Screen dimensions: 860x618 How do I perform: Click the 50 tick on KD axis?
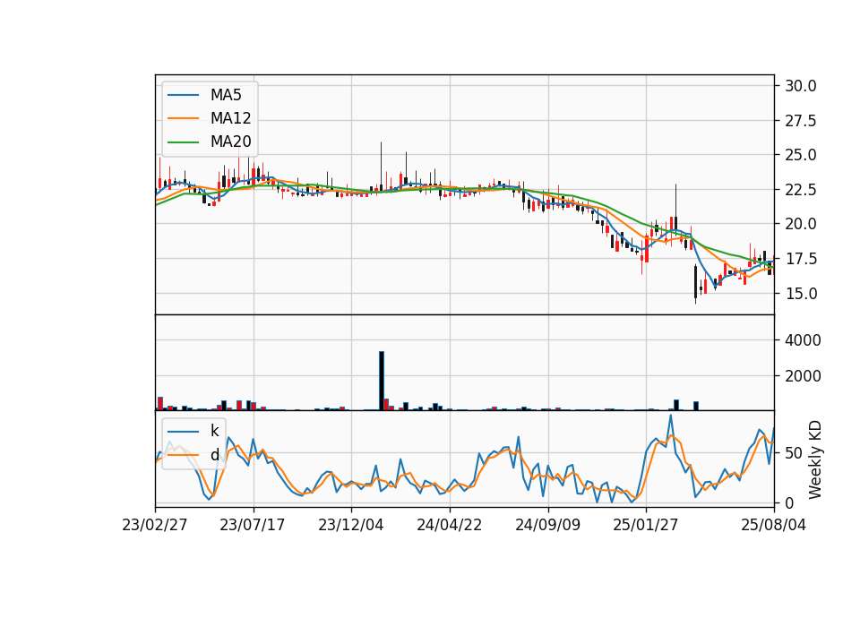(794, 453)
